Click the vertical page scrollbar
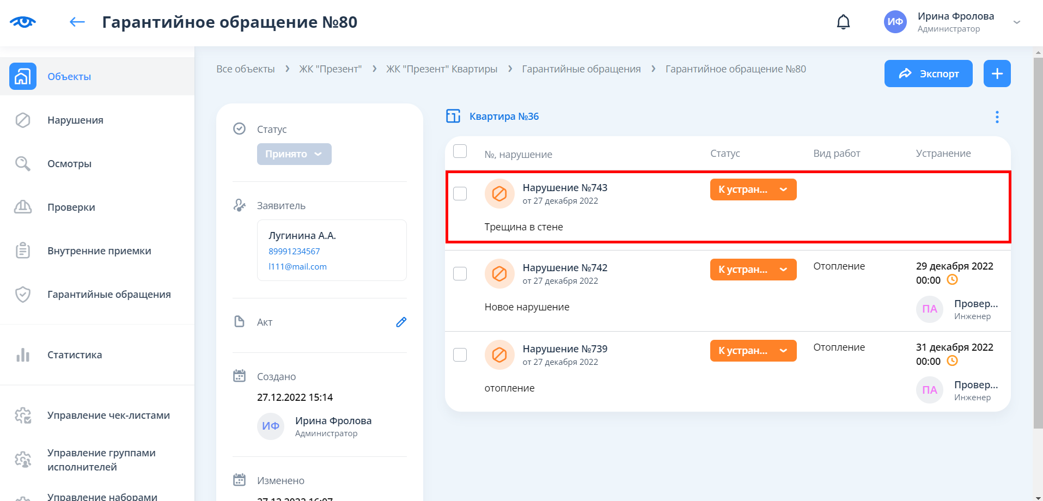Viewport: 1043px width, 501px height. [1038, 245]
